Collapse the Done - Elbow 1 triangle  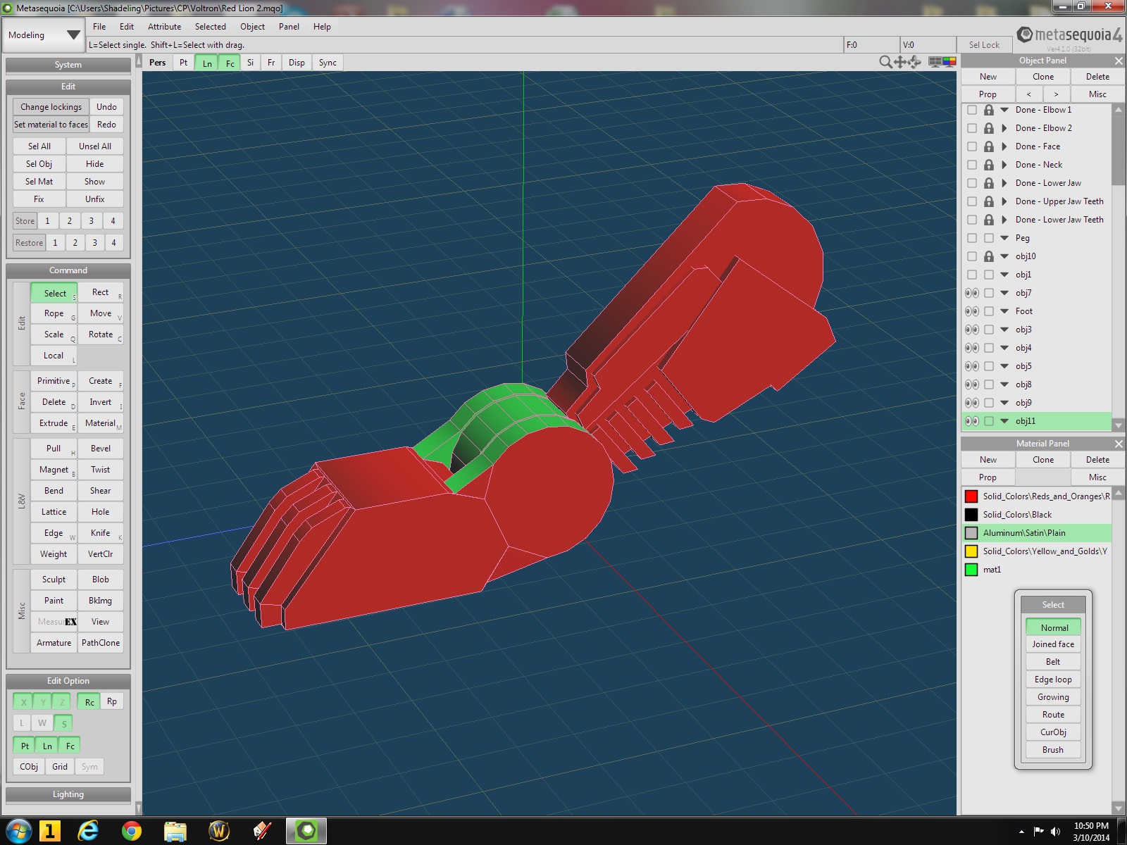click(x=1004, y=110)
